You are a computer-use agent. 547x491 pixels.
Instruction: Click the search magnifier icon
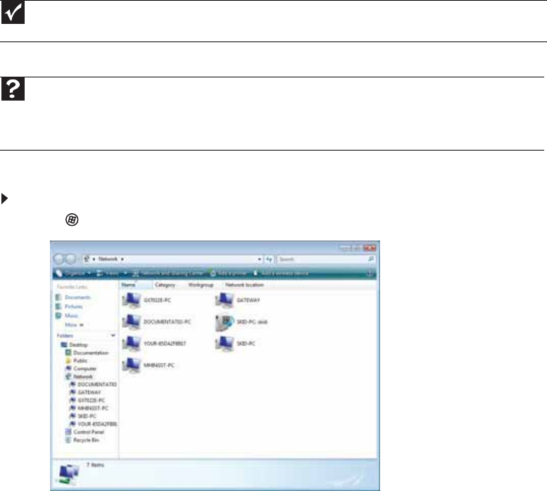tap(371, 259)
